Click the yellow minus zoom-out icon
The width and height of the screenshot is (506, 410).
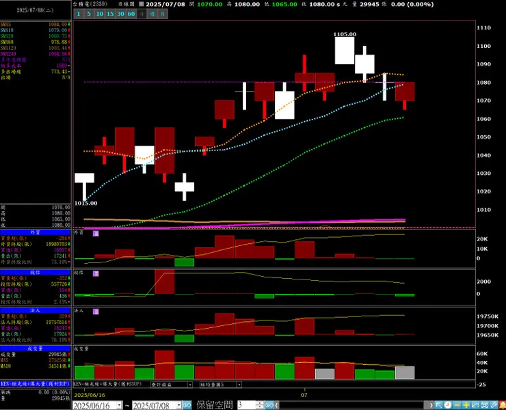[457, 405]
